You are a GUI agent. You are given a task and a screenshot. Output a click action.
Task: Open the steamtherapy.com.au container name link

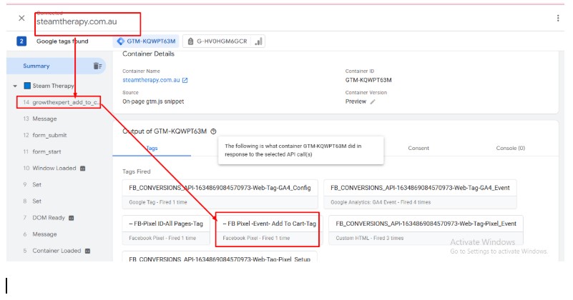pos(151,80)
